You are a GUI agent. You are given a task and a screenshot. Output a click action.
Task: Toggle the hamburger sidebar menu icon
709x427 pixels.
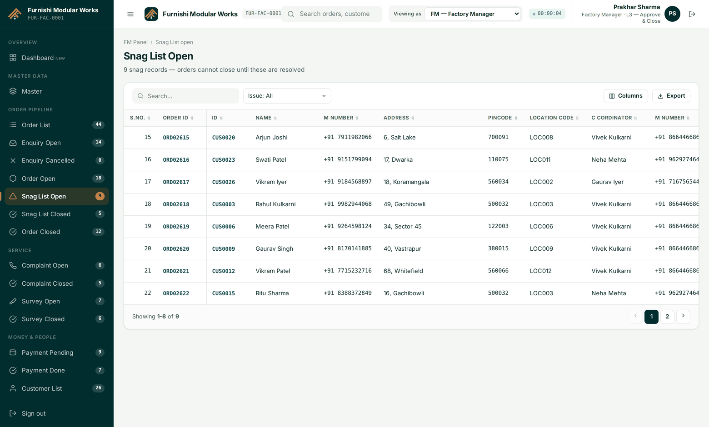(130, 14)
